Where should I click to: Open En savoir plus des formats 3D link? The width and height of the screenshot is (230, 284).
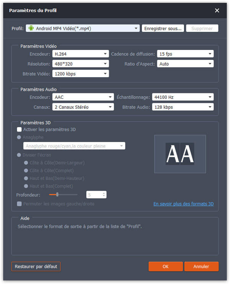184,204
